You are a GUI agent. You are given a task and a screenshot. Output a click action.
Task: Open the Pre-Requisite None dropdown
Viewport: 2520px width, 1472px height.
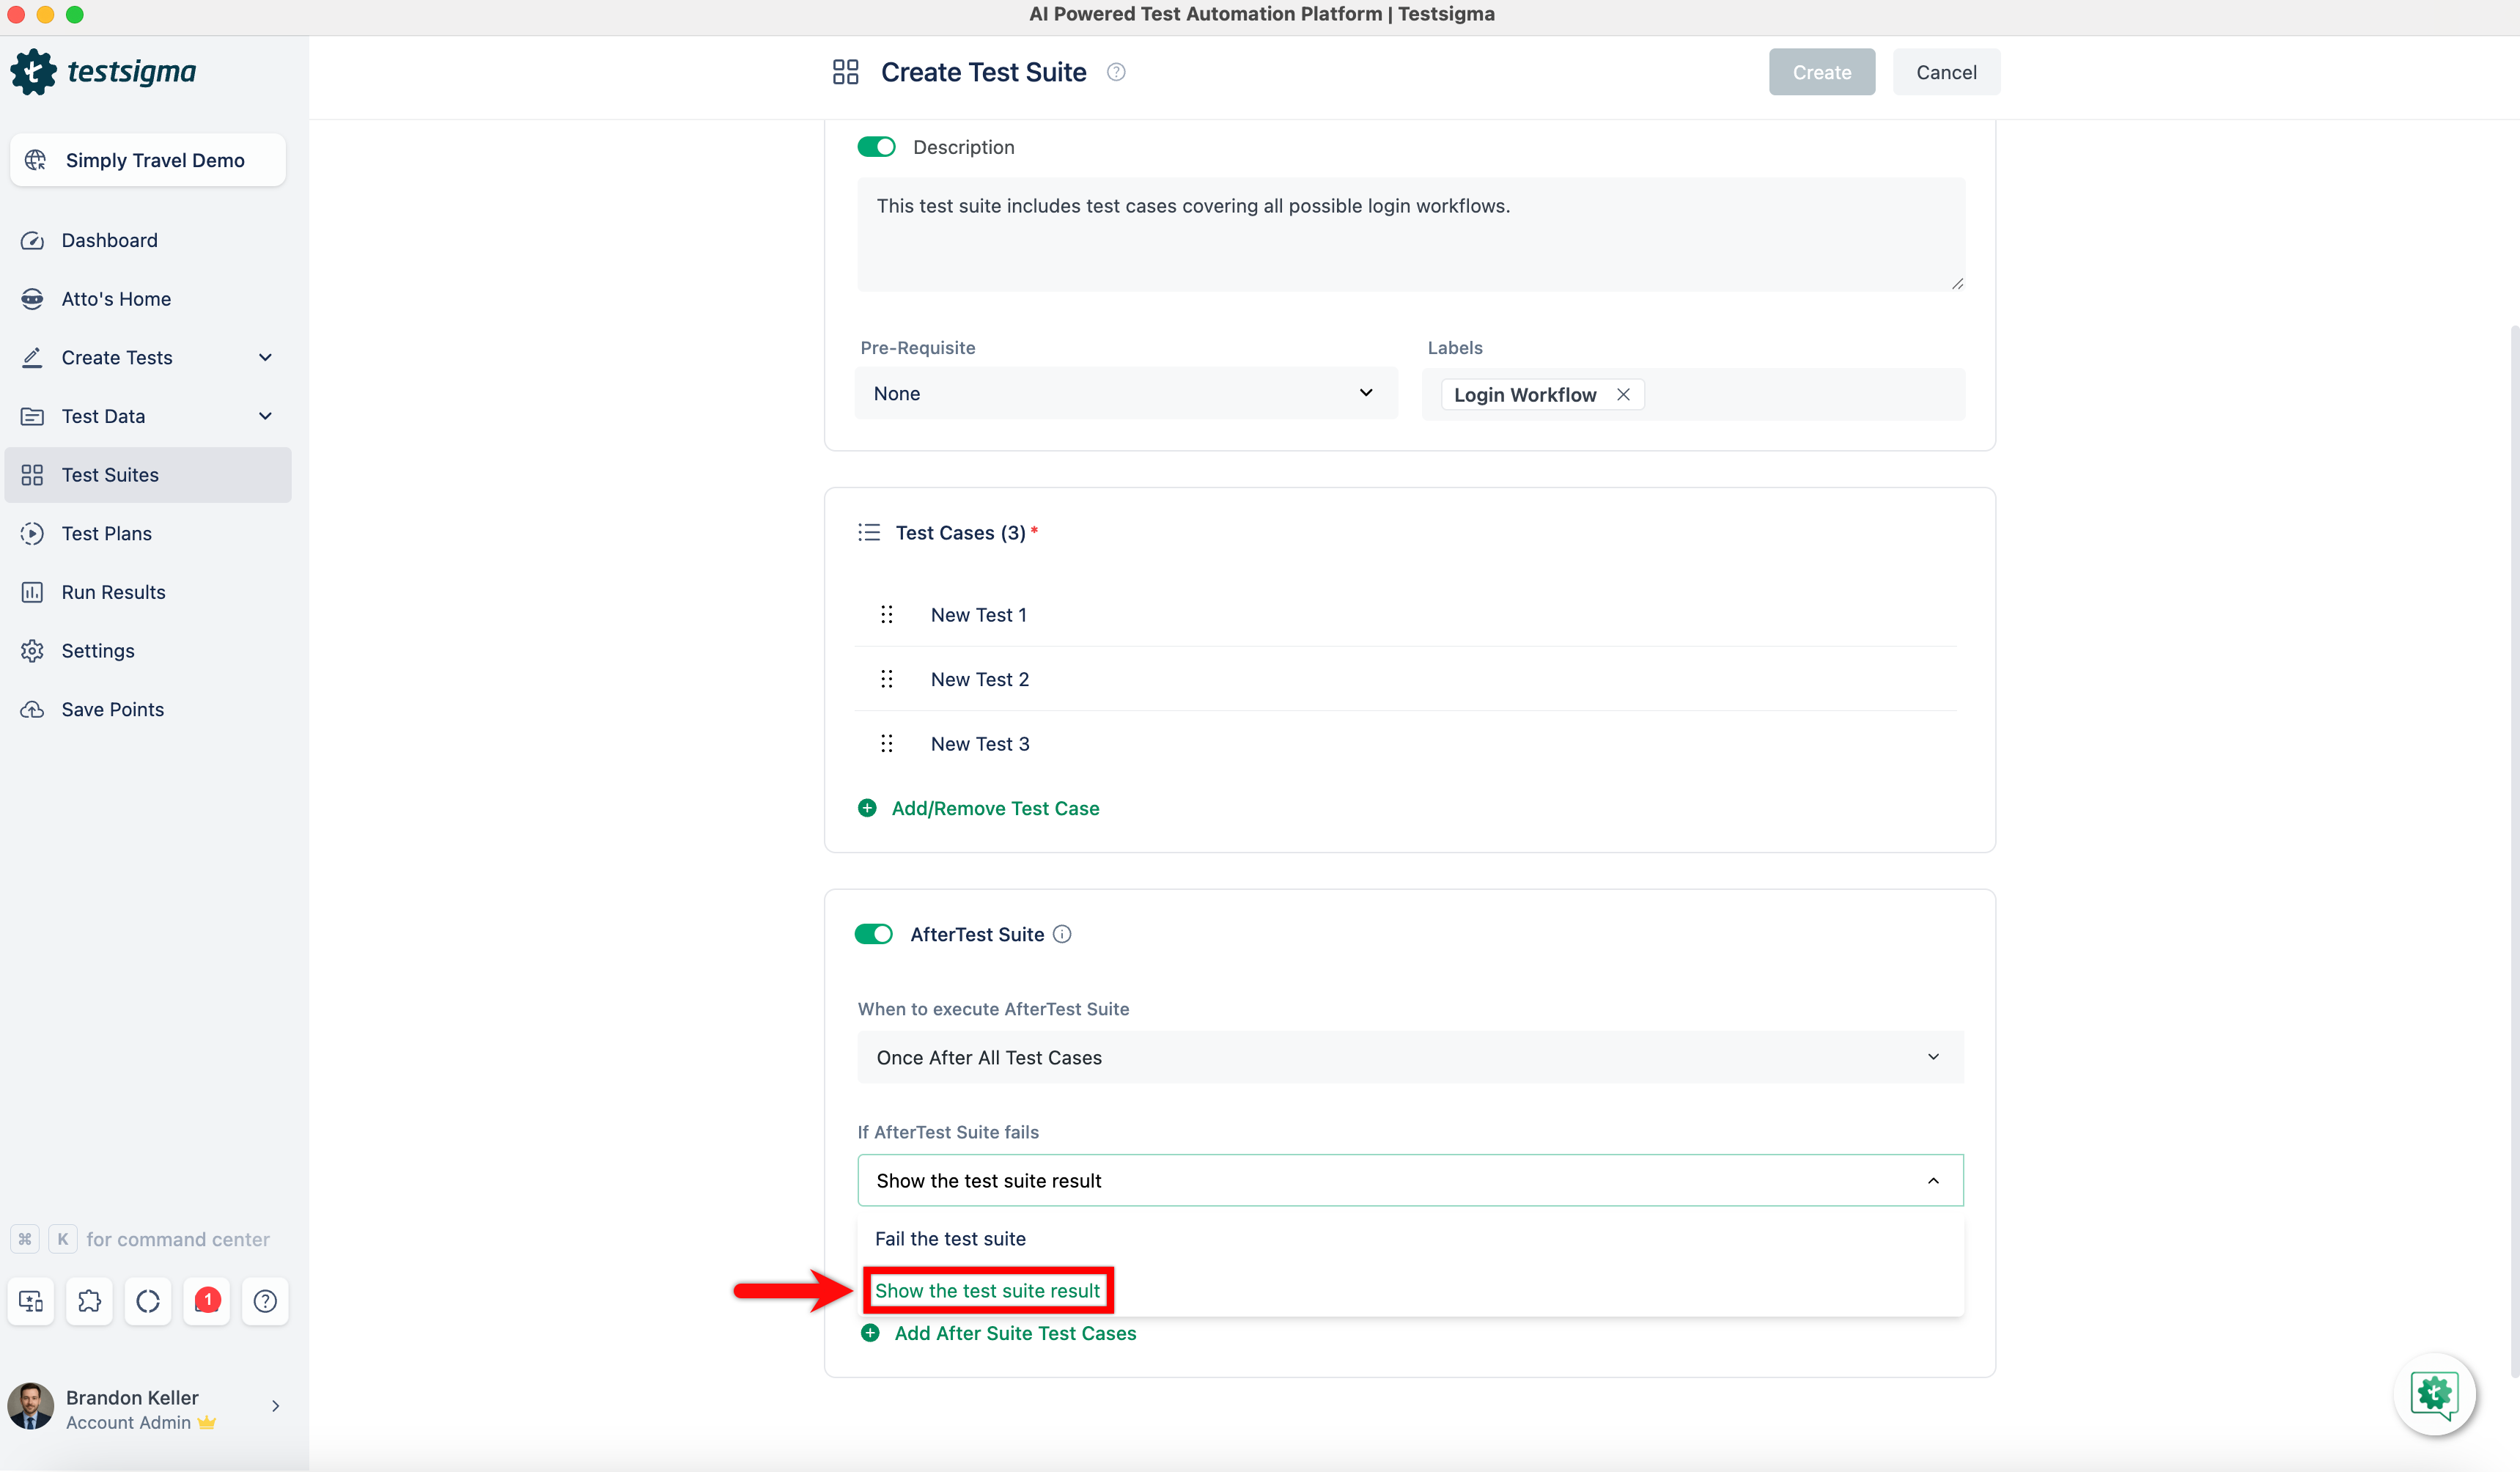pyautogui.click(x=1125, y=393)
